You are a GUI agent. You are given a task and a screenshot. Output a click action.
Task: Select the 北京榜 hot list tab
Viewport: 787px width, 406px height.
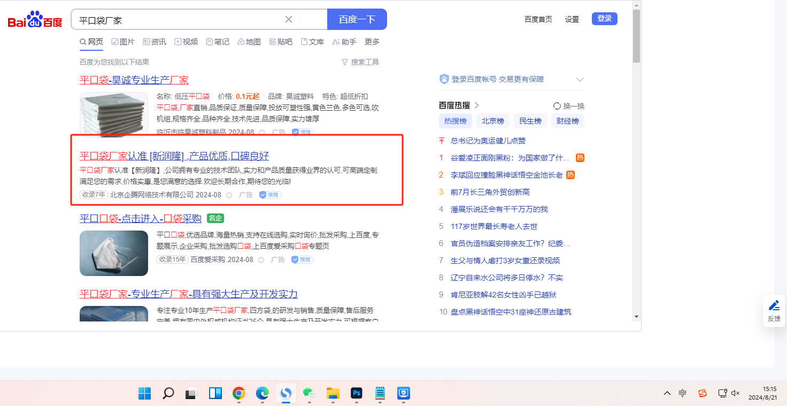pyautogui.click(x=492, y=121)
